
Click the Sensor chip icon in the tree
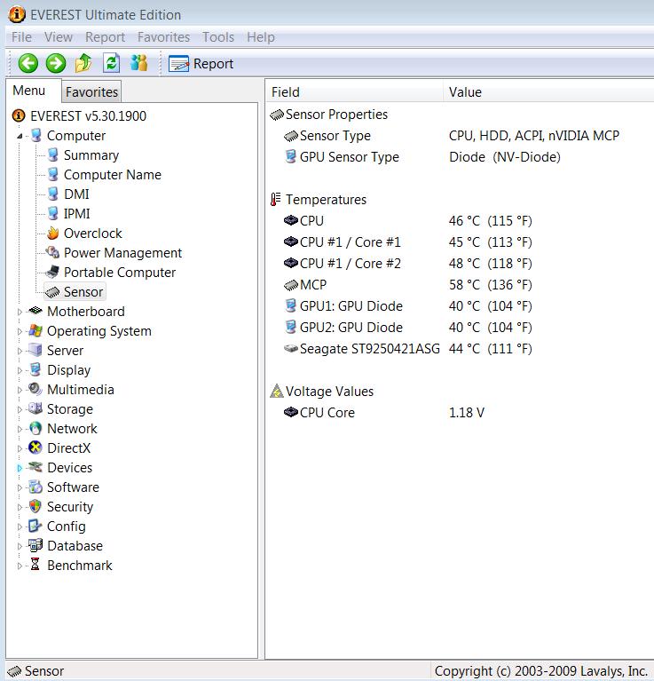52,292
